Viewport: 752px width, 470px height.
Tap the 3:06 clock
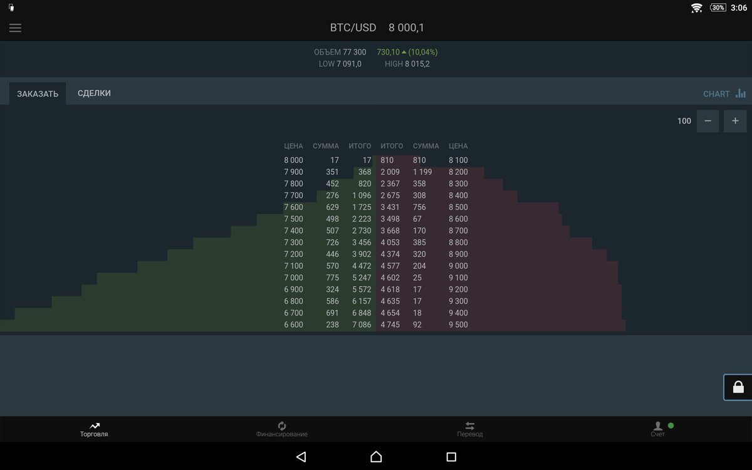pos(739,8)
